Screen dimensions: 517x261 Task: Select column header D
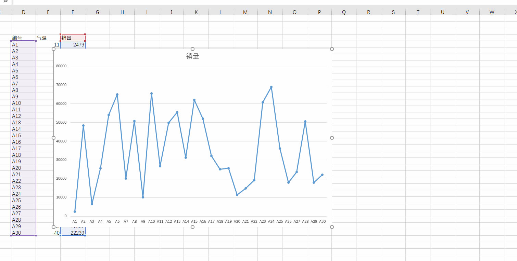click(24, 12)
